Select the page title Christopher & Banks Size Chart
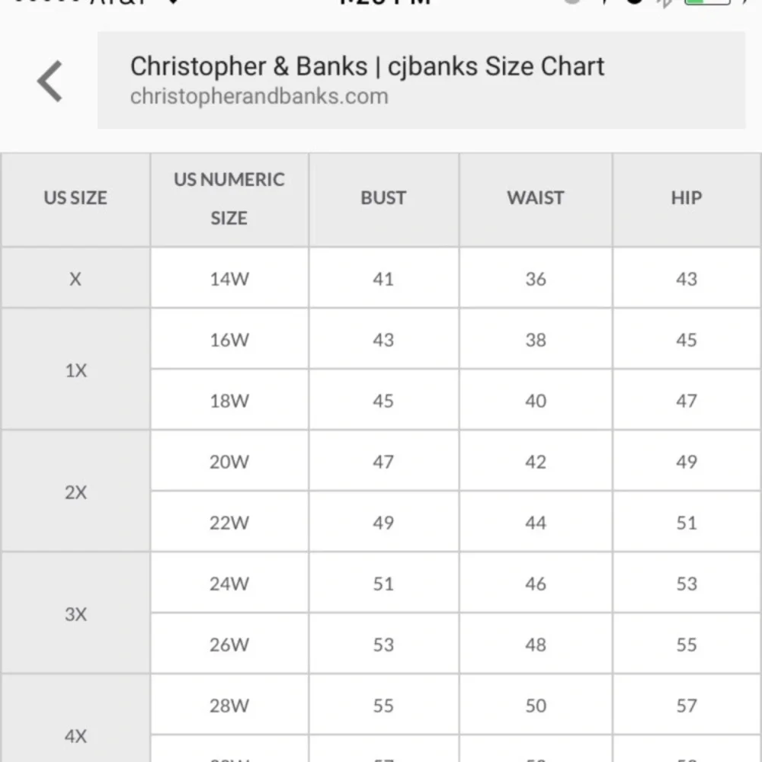The image size is (762, 762). pyautogui.click(x=367, y=66)
